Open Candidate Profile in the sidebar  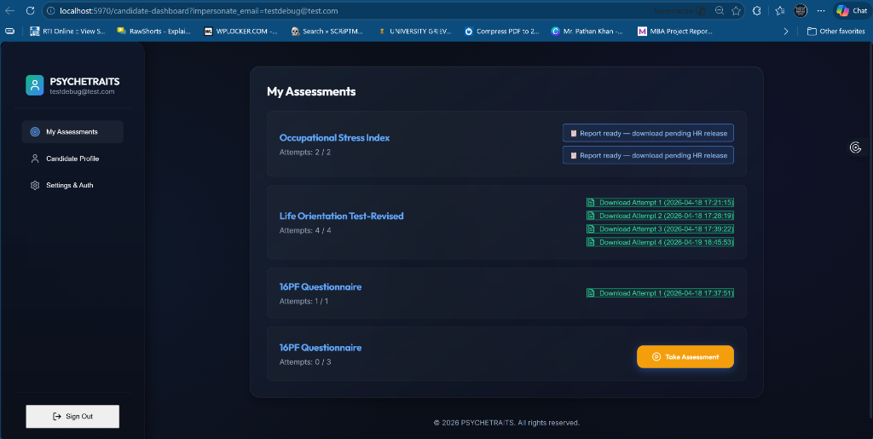72,159
